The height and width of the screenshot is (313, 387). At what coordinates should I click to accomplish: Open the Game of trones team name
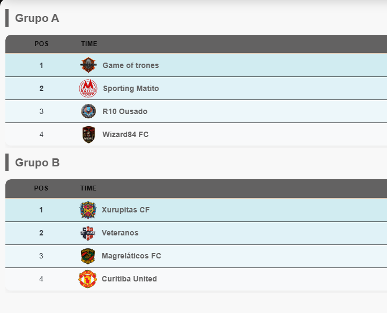tap(131, 65)
